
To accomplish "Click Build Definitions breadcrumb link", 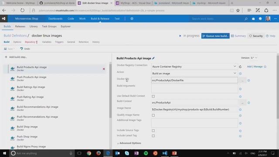I will click(15, 36).
